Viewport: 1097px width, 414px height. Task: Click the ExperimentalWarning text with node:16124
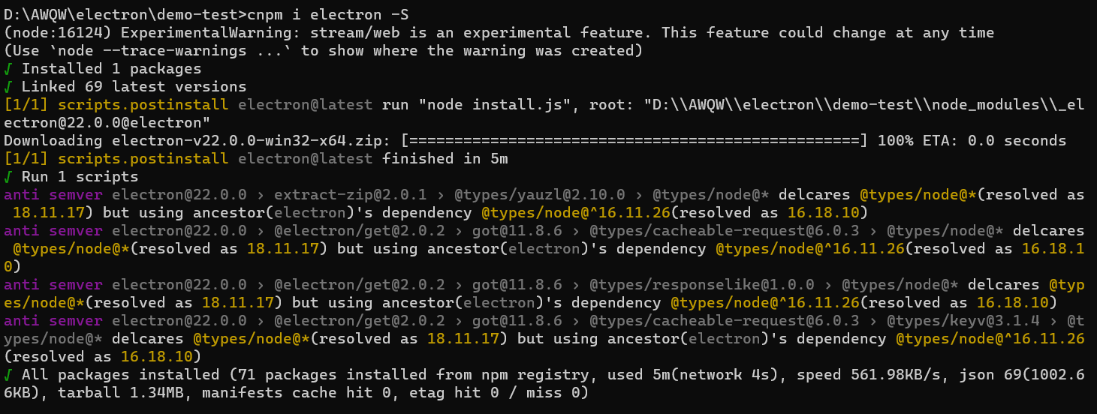499,32
